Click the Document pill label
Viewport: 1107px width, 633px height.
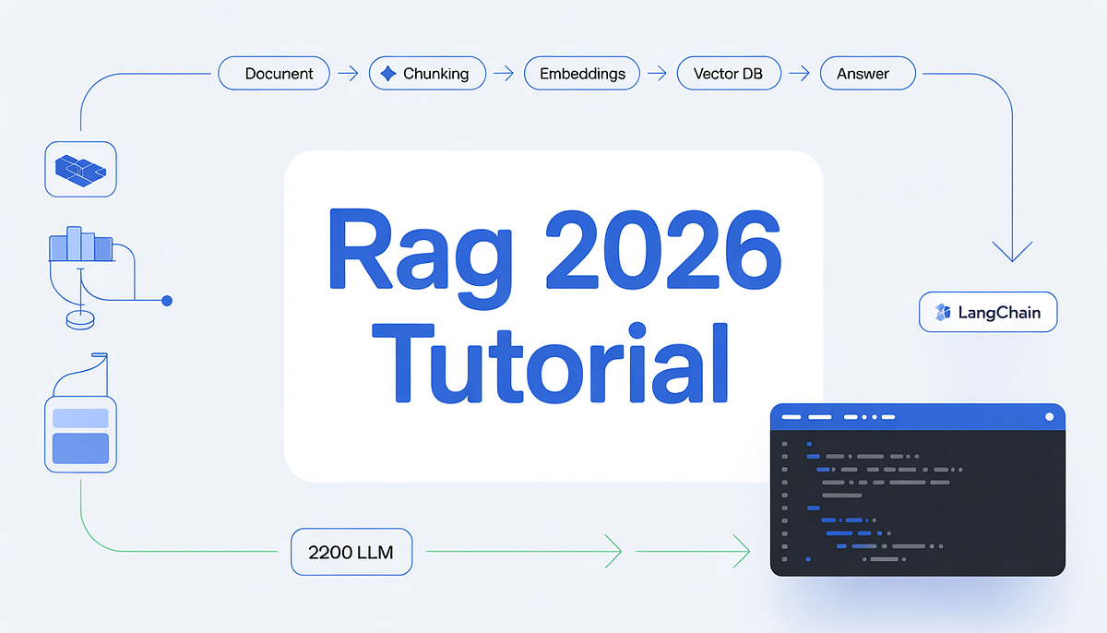tap(279, 74)
